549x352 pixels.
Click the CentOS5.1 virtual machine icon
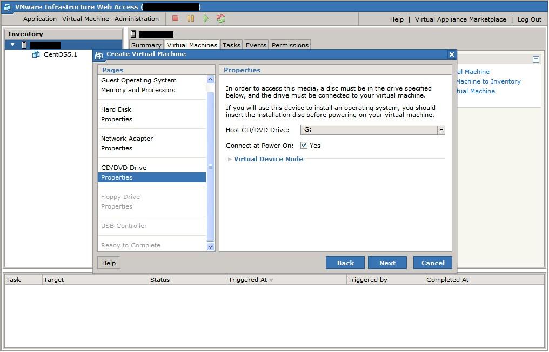pos(36,54)
